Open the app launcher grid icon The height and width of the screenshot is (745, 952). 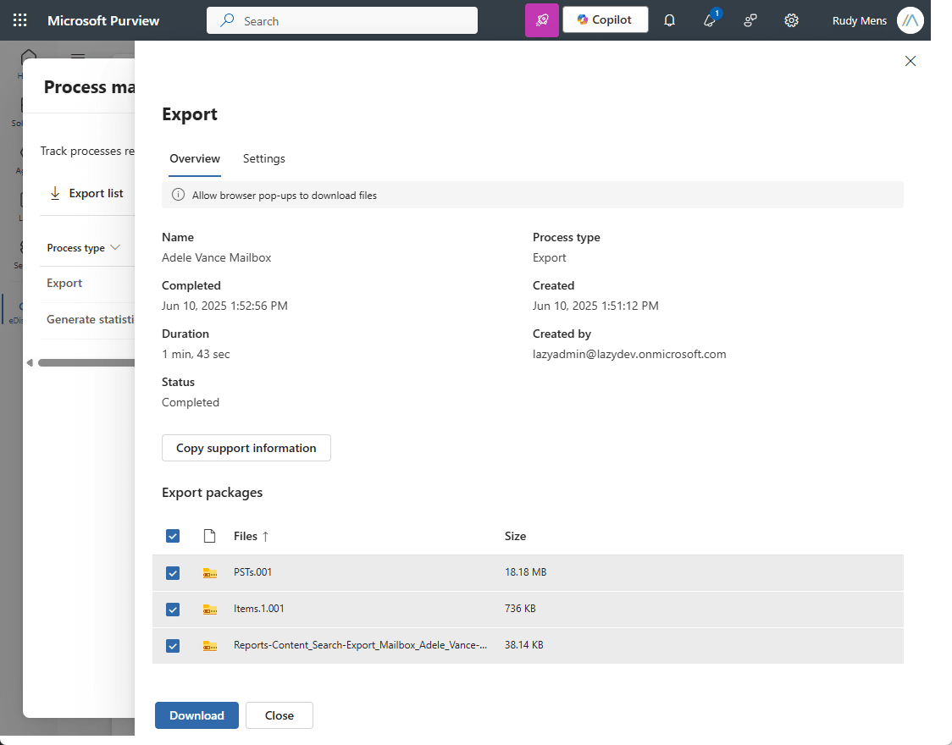[x=20, y=20]
